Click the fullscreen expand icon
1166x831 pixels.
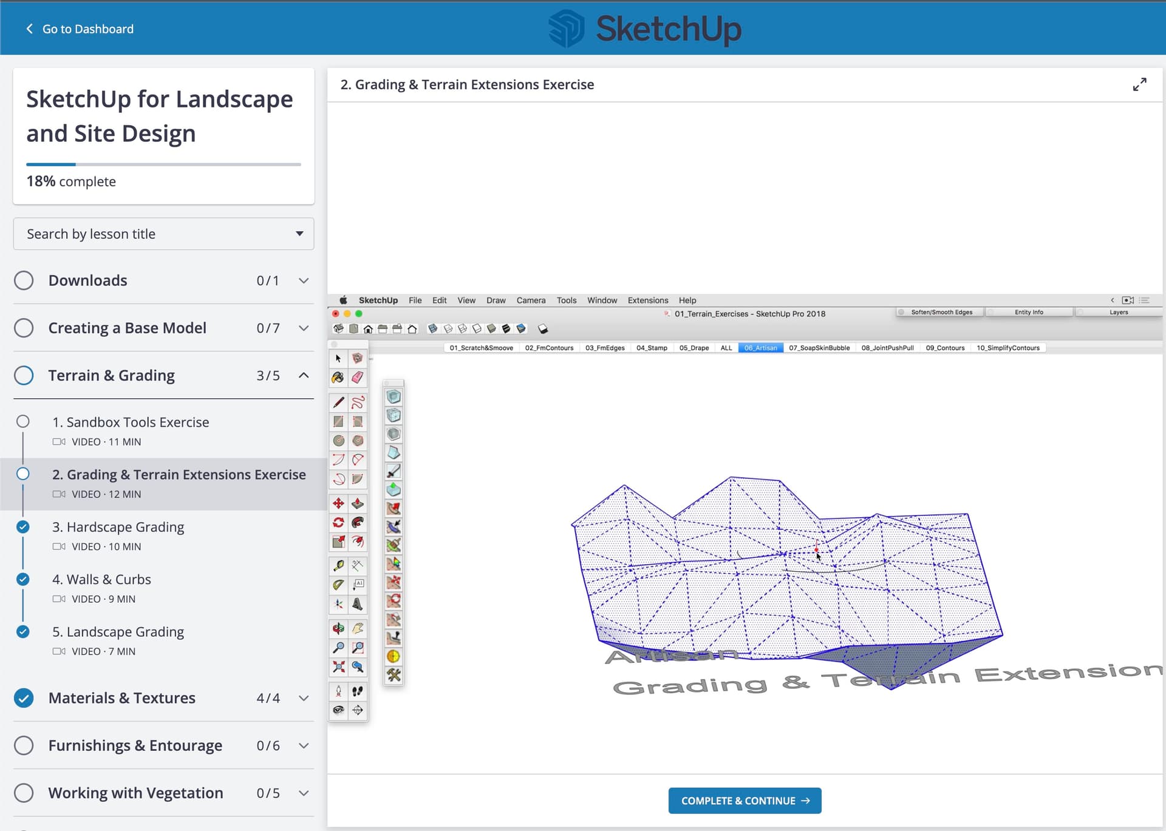(x=1139, y=84)
